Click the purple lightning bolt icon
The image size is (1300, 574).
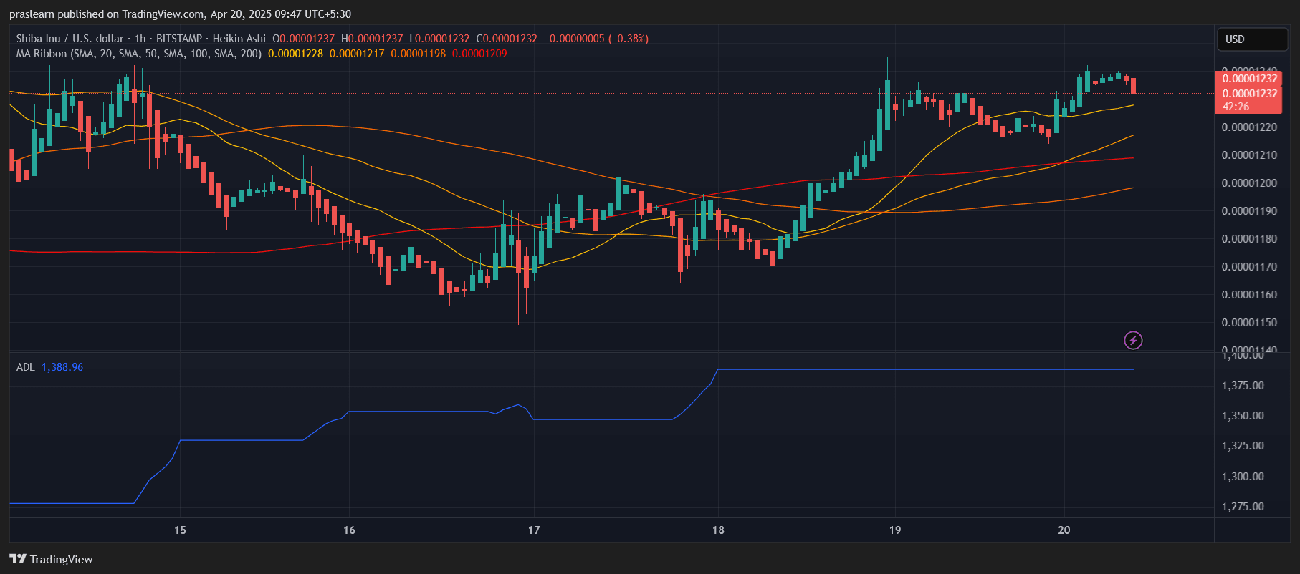click(1133, 340)
